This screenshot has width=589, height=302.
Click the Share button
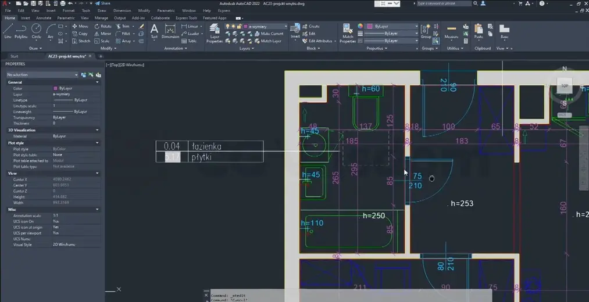pos(102,3)
